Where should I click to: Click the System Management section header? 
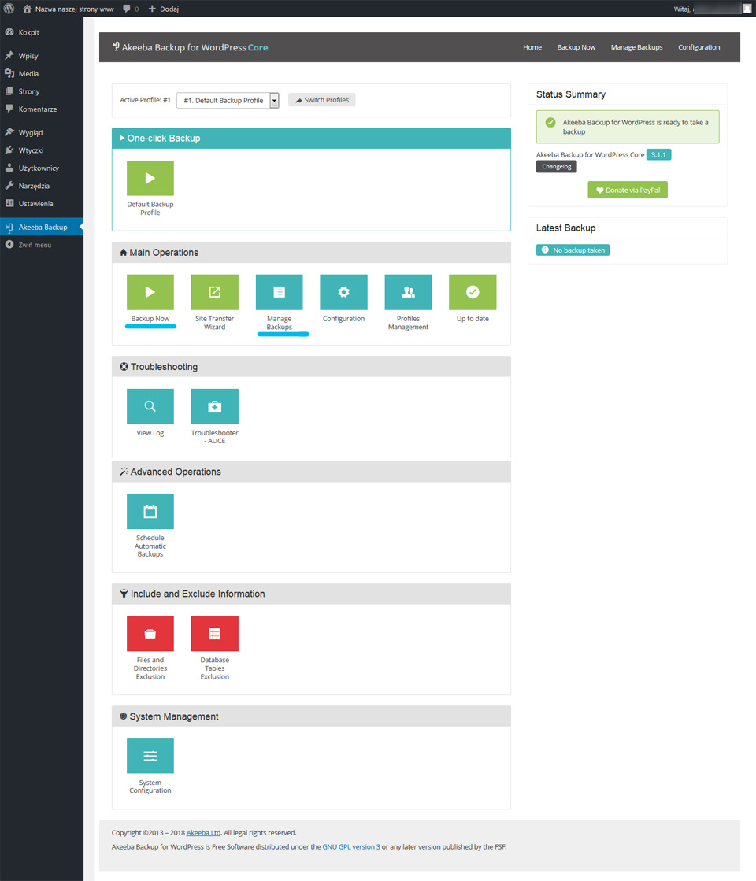pyautogui.click(x=311, y=716)
